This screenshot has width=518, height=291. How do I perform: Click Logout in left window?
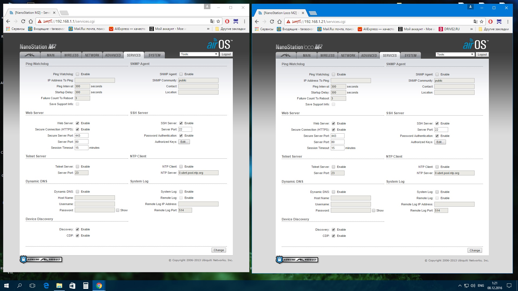point(226,54)
